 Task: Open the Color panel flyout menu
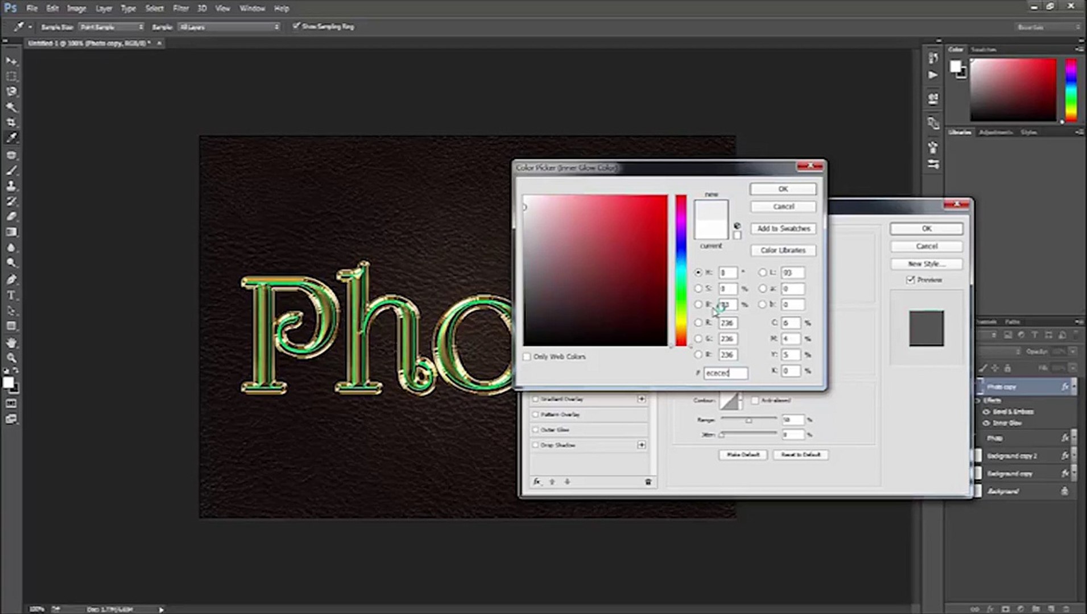pyautogui.click(x=1079, y=49)
